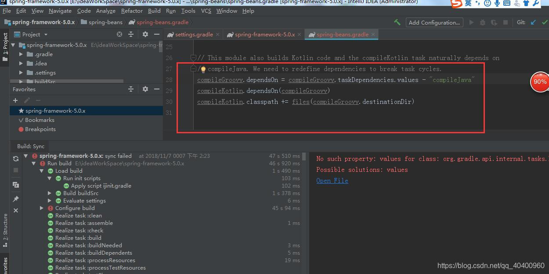Open the VCS menu
The height and width of the screenshot is (274, 549).
pyautogui.click(x=206, y=11)
